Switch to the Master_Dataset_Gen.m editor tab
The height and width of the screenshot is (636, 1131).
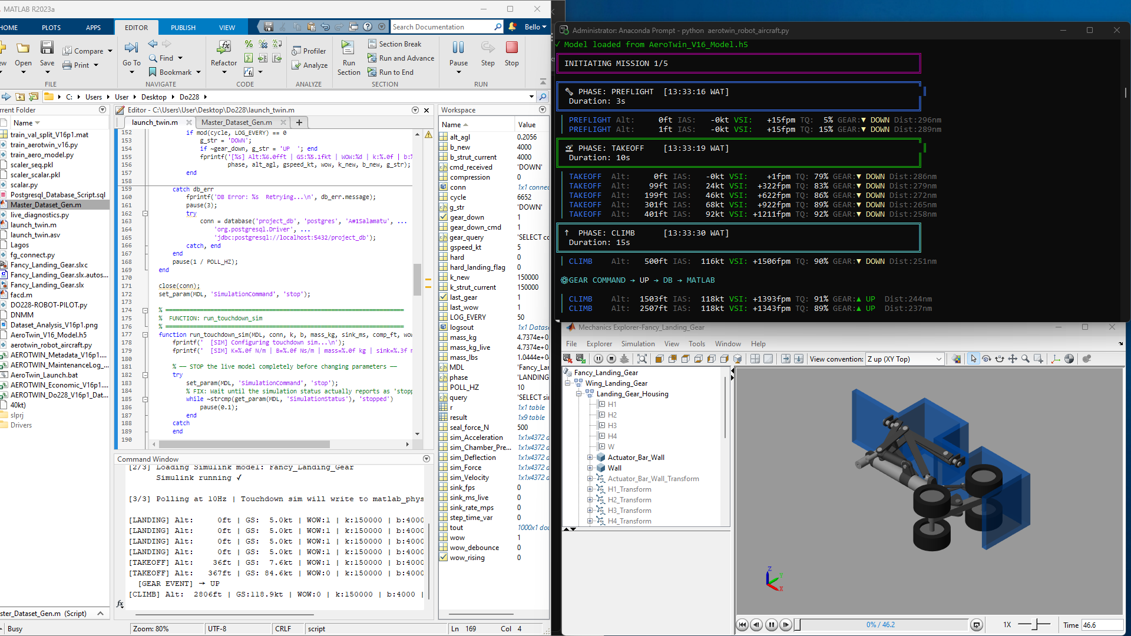coord(237,122)
